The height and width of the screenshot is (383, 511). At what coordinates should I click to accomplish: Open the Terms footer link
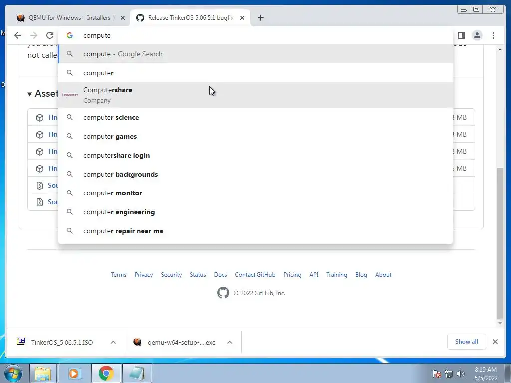pos(119,275)
